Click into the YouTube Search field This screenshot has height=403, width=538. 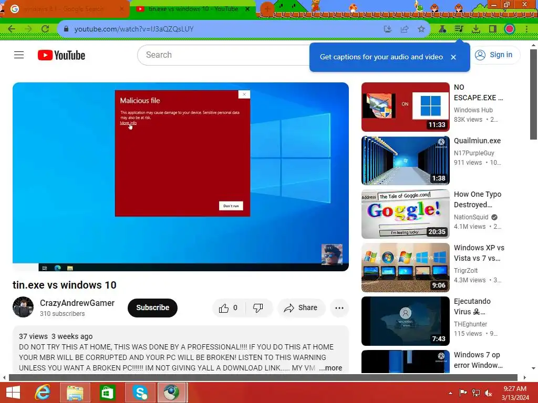(223, 55)
